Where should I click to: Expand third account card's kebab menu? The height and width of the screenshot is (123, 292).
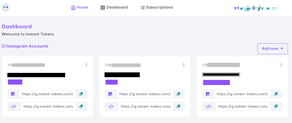(281, 65)
